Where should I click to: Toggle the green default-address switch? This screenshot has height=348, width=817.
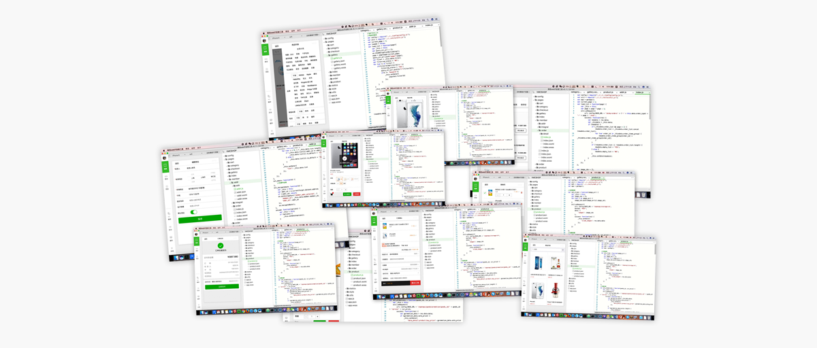point(195,212)
